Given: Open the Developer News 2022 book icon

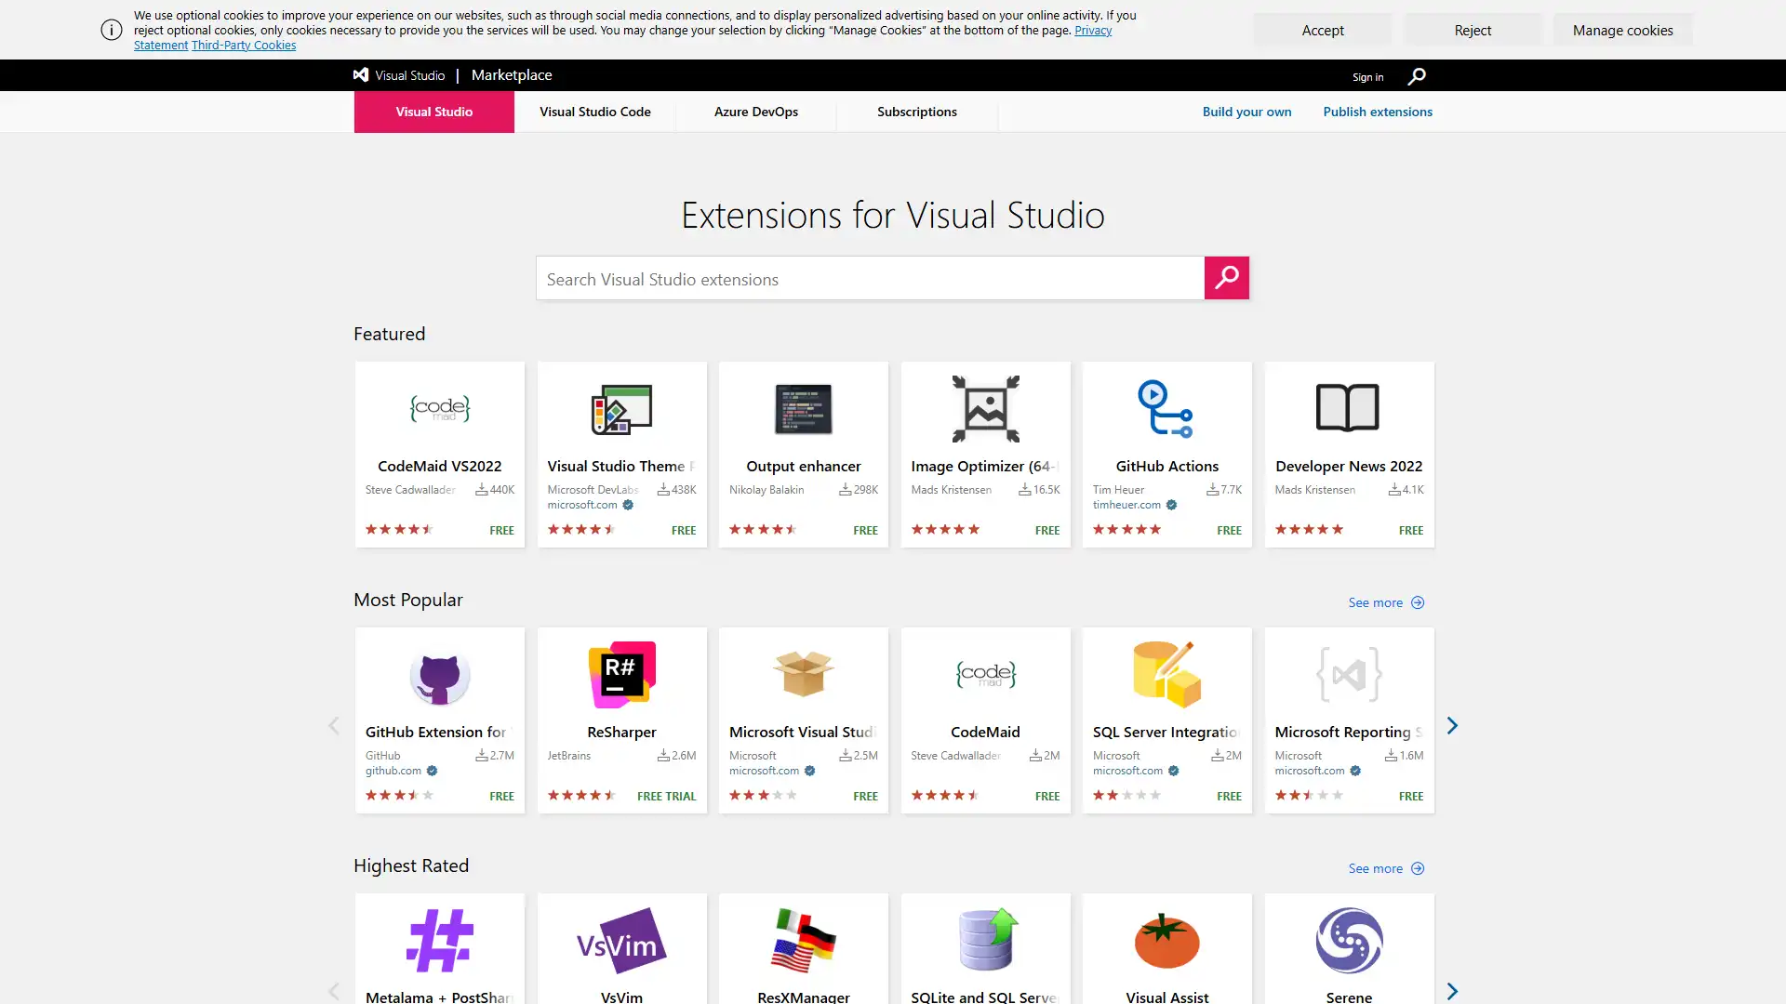Looking at the screenshot, I should pyautogui.click(x=1348, y=407).
